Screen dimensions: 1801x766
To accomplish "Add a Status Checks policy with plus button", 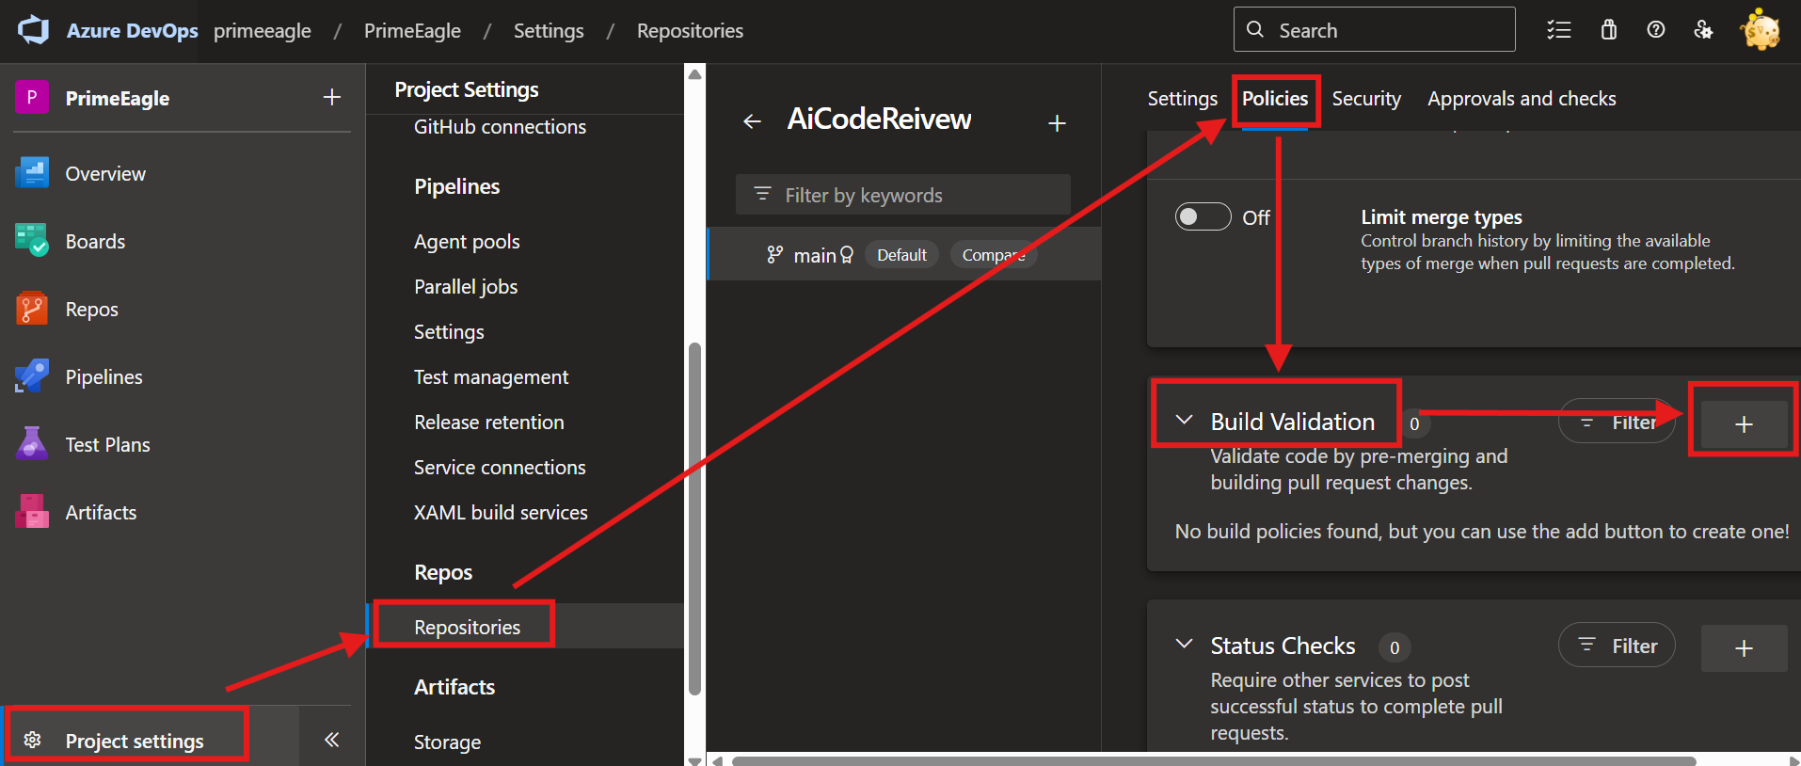I will point(1744,647).
